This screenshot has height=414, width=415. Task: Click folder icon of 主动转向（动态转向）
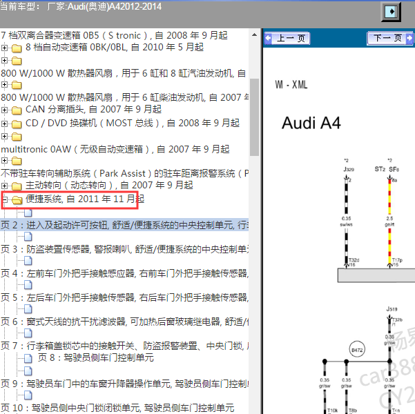click(x=17, y=186)
